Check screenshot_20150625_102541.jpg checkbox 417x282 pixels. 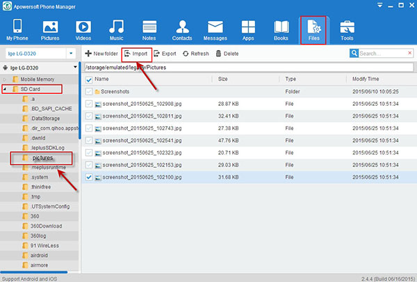pyautogui.click(x=89, y=141)
